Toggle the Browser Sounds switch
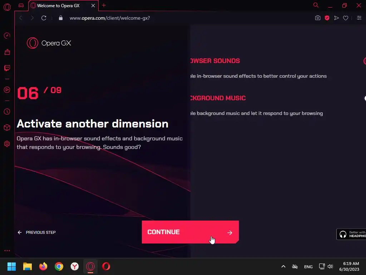The image size is (366, 275). pyautogui.click(x=365, y=61)
